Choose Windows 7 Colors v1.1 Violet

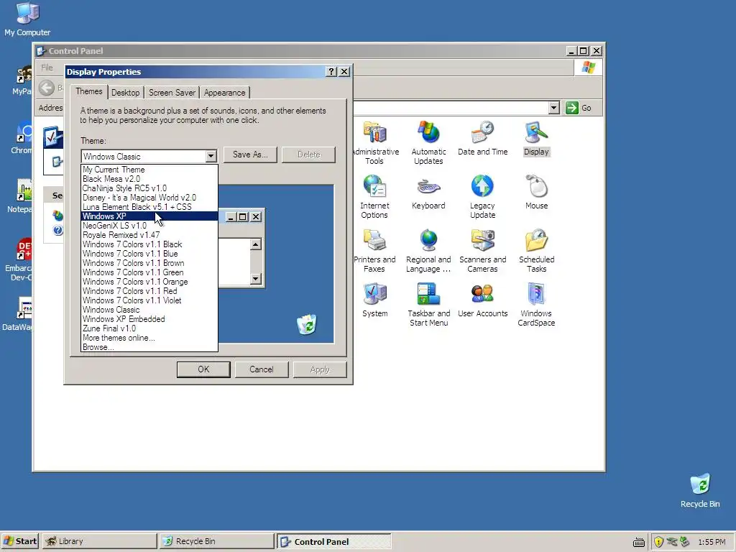coord(149,300)
